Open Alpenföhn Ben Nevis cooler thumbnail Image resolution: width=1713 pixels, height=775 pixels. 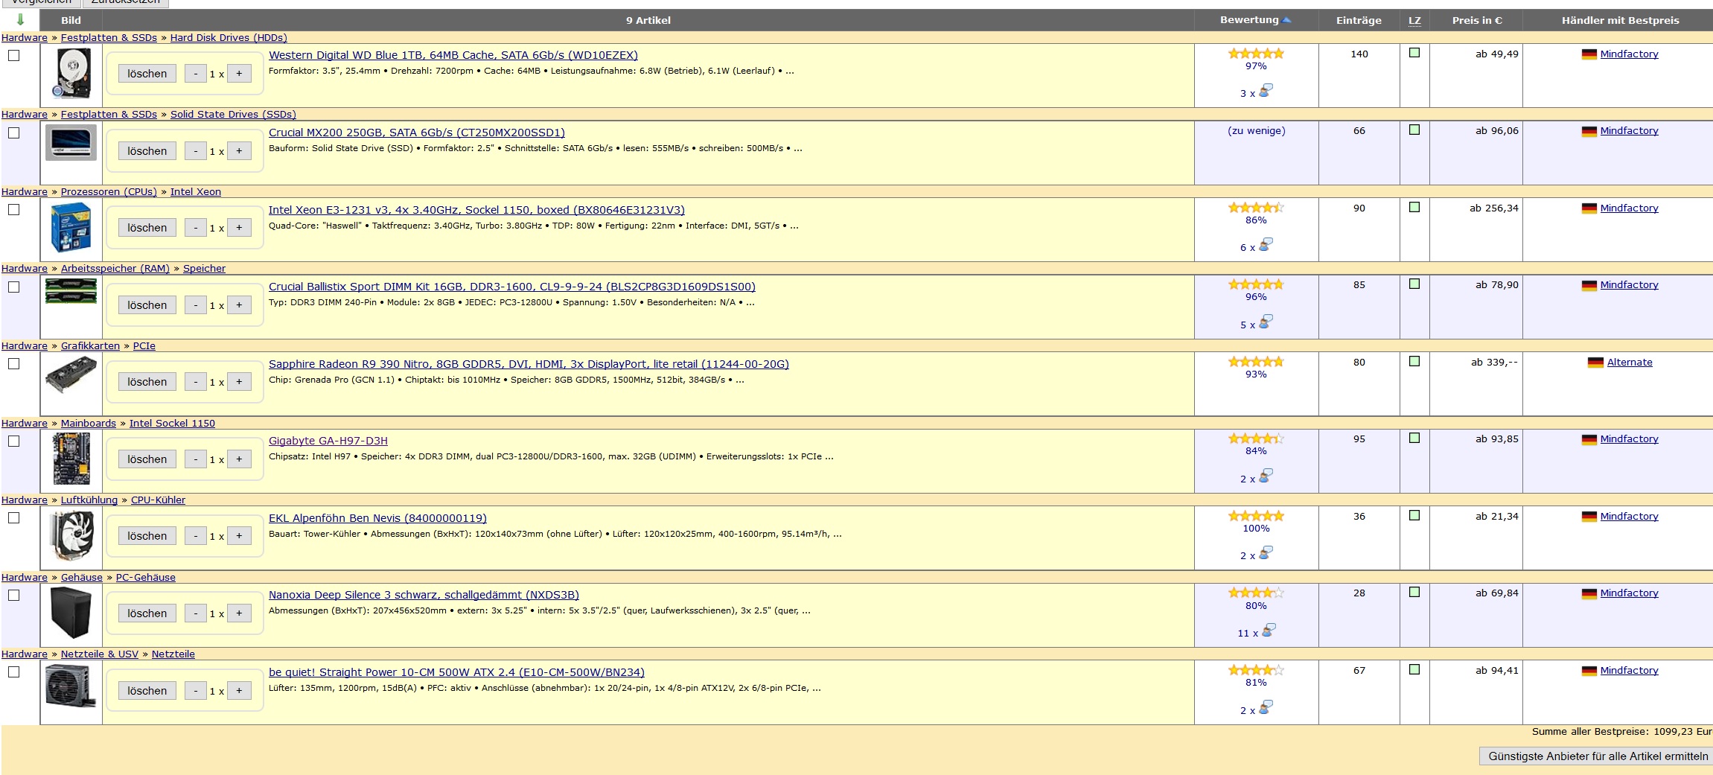point(71,536)
